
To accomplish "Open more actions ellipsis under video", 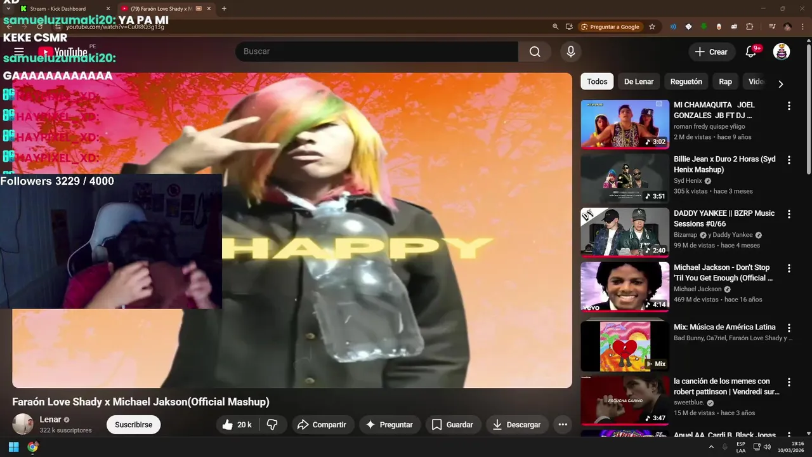I will click(562, 425).
